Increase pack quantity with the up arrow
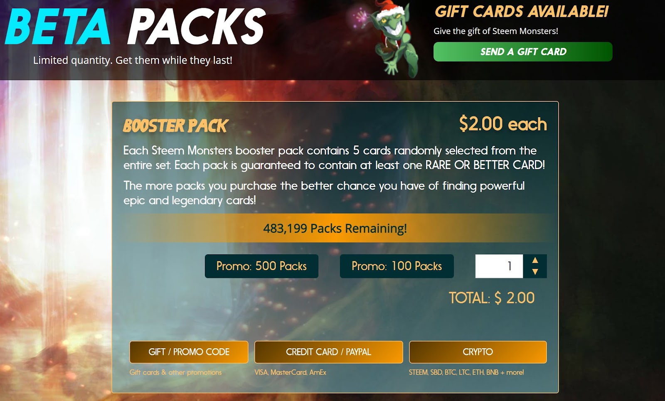Screen dimensions: 665x401 [535, 260]
